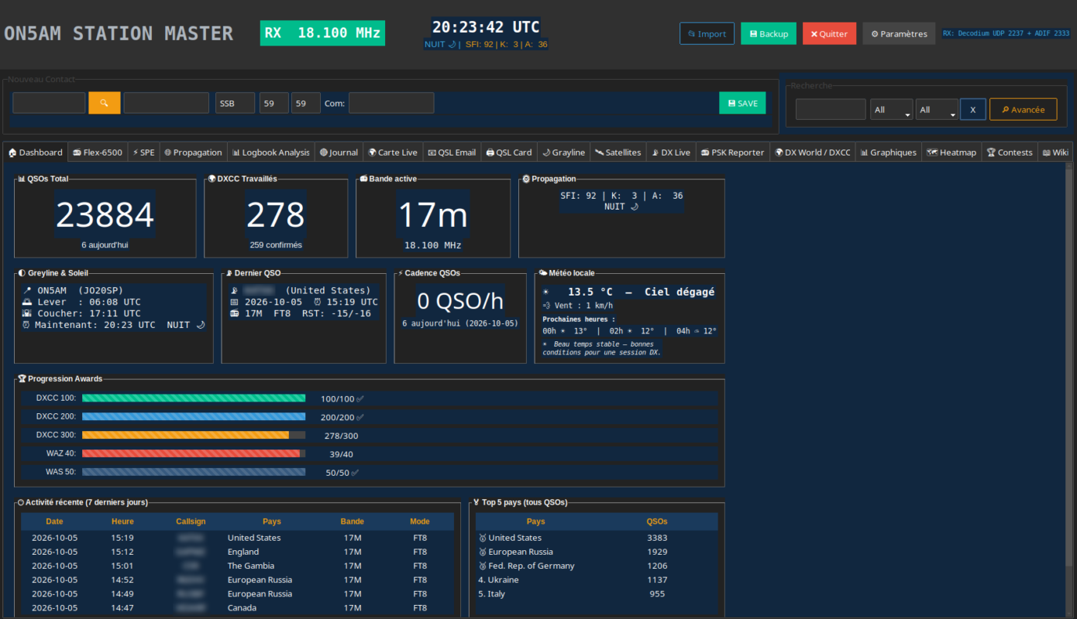Screen dimensions: 1077x619
Task: Open the QSL Email tab
Action: pos(452,152)
